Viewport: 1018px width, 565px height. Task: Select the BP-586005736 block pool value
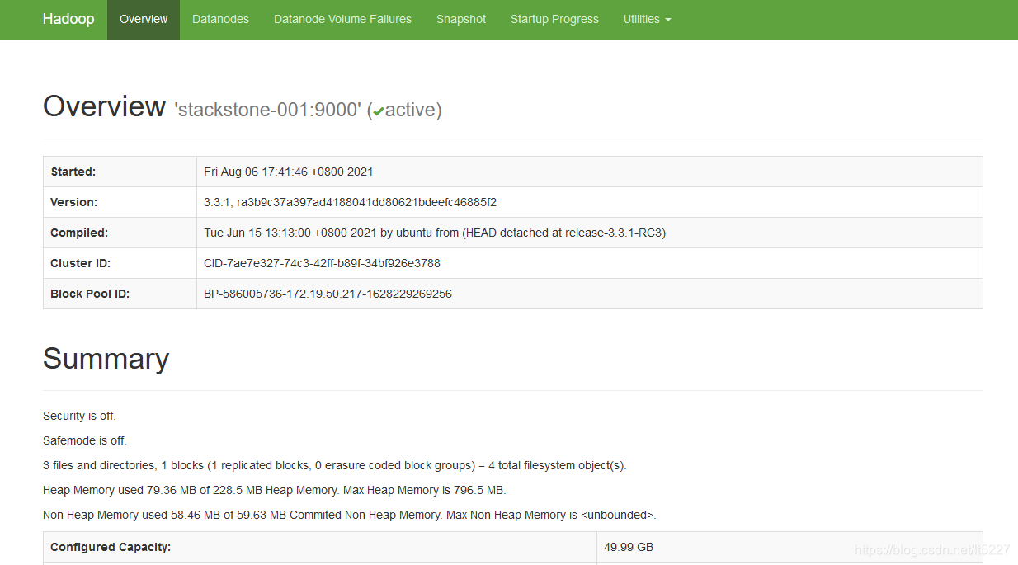pos(328,294)
